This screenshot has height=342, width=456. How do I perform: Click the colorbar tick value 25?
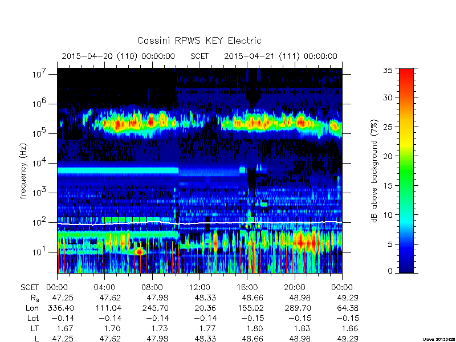tap(388, 127)
